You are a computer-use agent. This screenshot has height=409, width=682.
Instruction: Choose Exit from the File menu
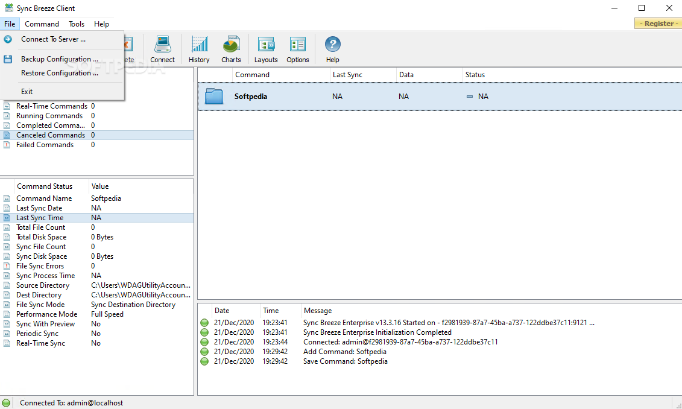click(62, 91)
